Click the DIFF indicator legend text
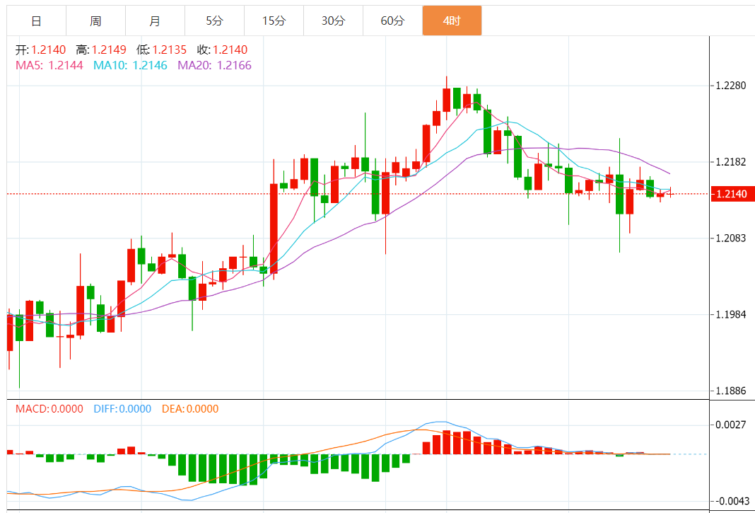The image size is (755, 513). 122,409
